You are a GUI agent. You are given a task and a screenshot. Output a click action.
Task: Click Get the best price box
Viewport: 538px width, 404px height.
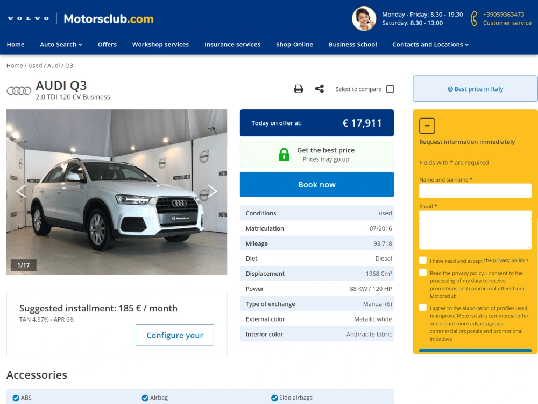coord(317,155)
